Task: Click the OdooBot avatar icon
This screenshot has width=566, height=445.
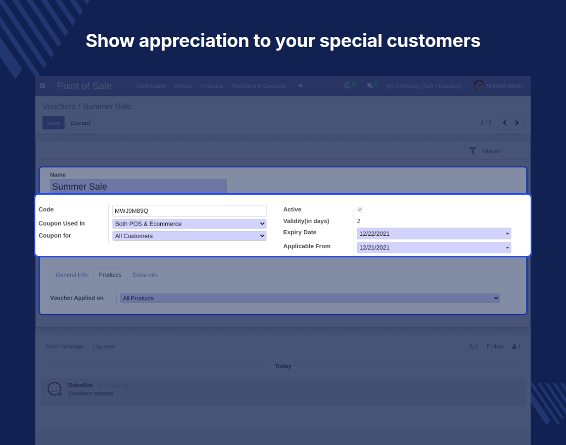Action: [x=55, y=389]
